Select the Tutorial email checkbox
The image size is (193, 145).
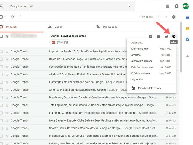coord(1,36)
